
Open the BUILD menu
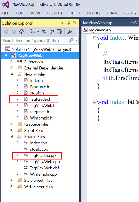click(x=75, y=13)
